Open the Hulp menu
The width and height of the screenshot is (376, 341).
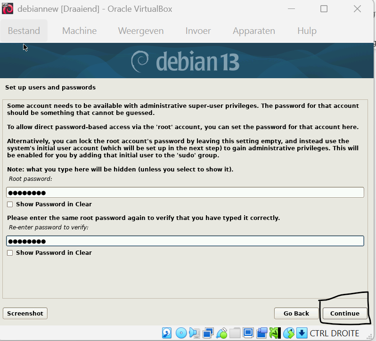click(307, 31)
